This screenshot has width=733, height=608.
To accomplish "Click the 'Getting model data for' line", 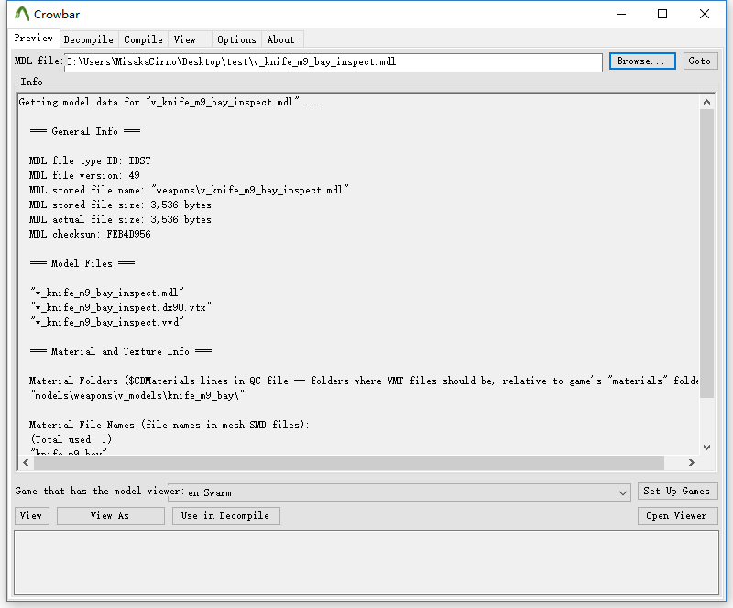I will click(169, 102).
